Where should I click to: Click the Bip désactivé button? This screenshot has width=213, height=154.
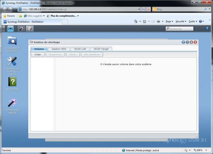pyautogui.click(x=92, y=55)
